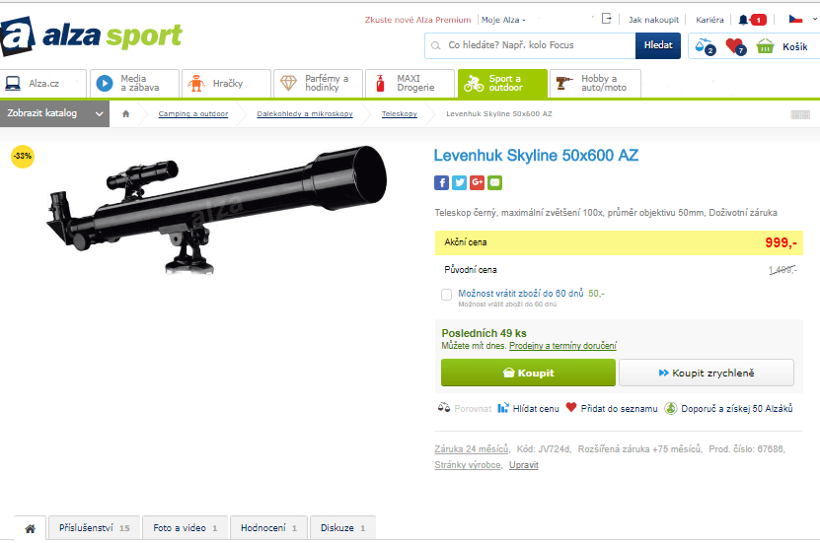Open the Košík shopping basket

782,46
